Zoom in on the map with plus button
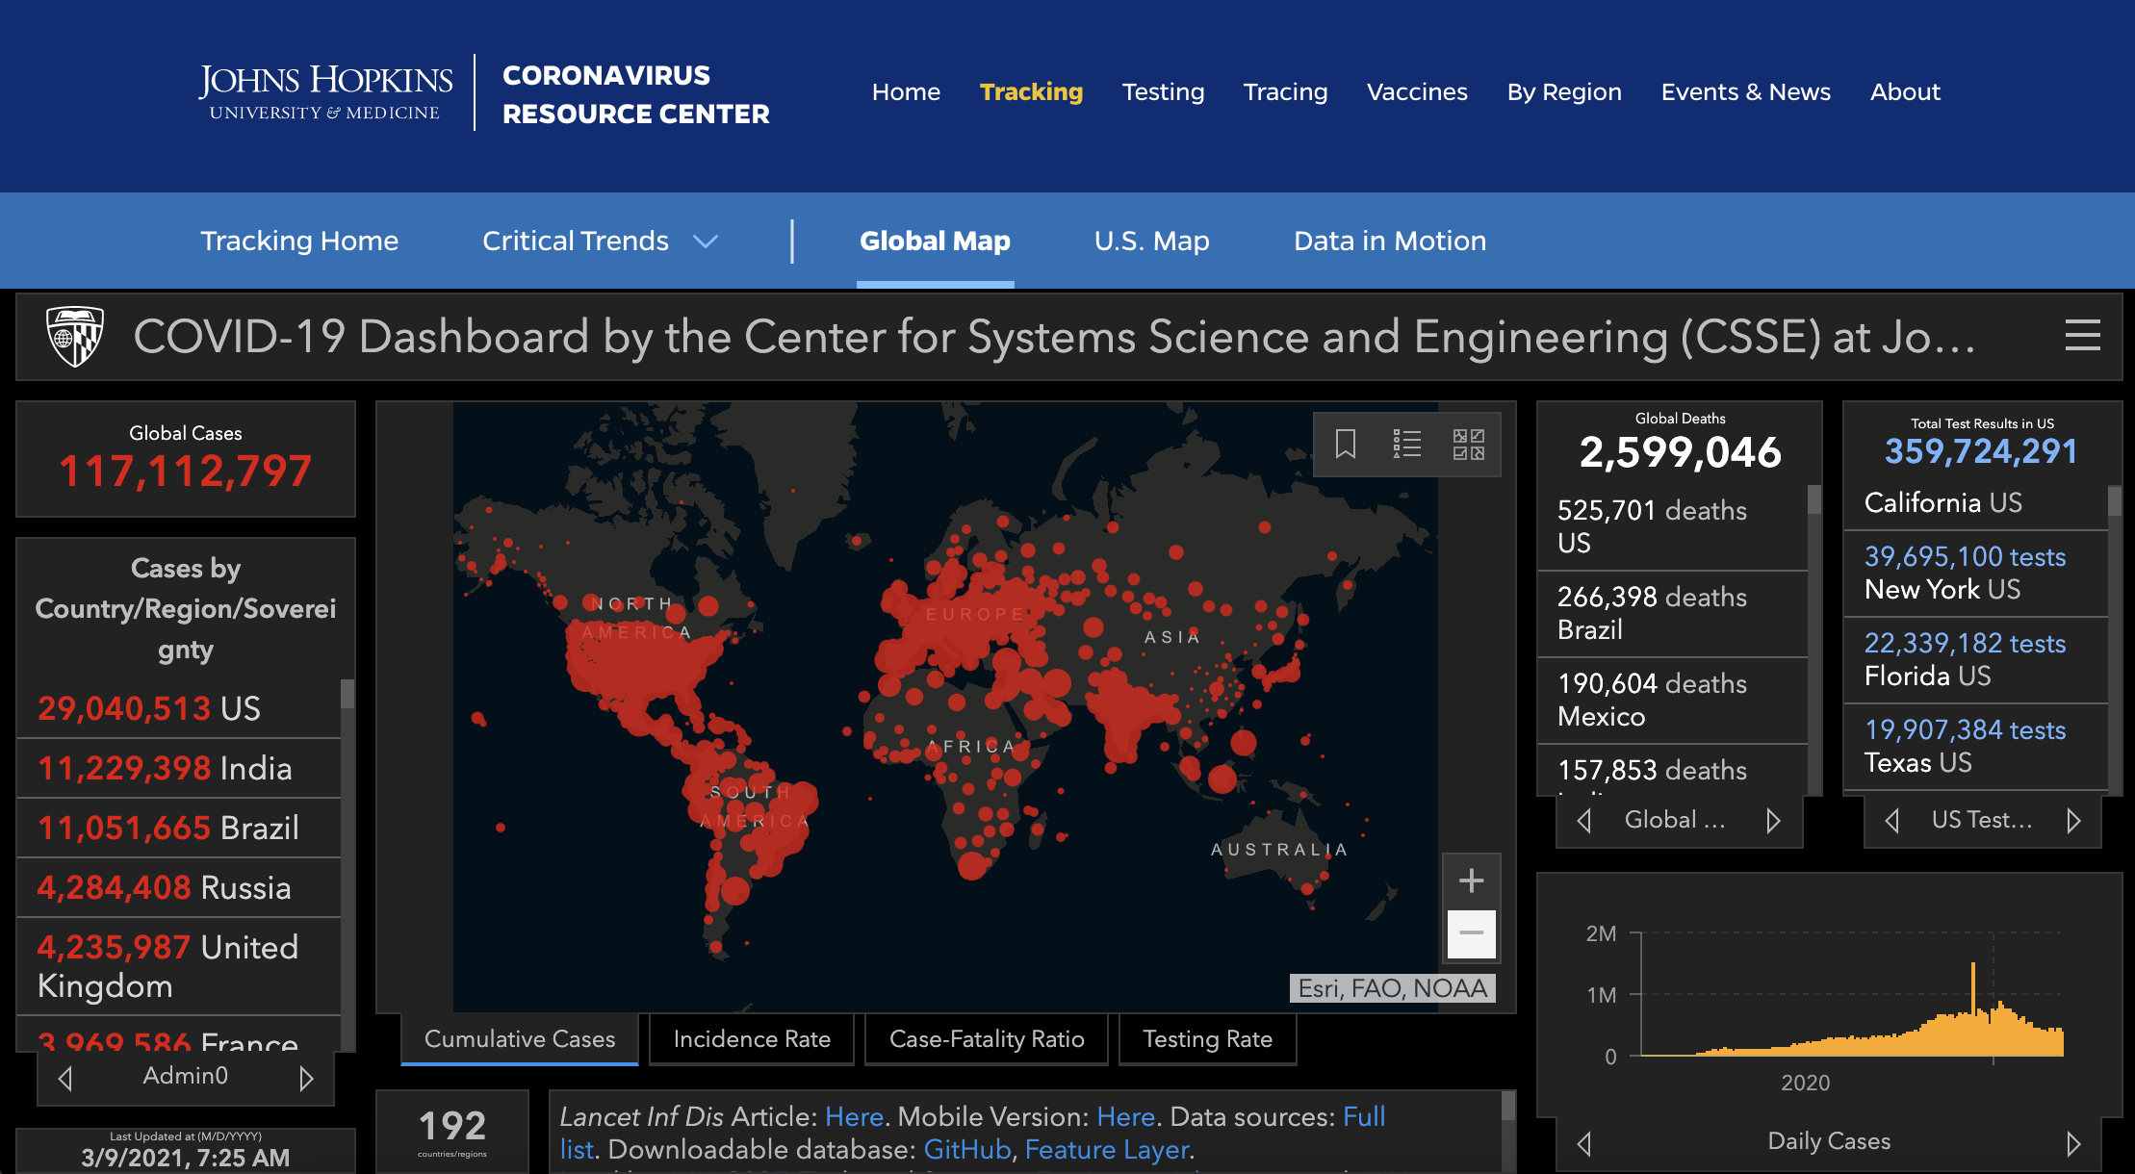2135x1174 pixels. click(1471, 880)
